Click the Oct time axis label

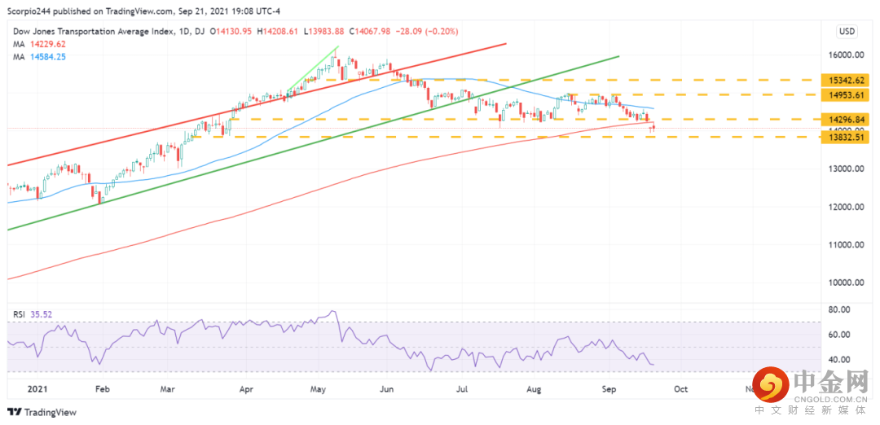[x=680, y=388]
